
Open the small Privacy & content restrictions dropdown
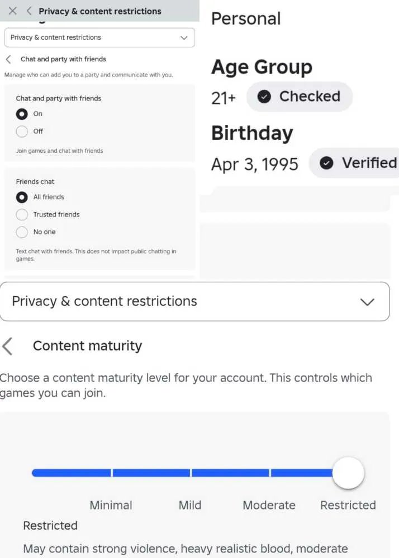[x=99, y=38]
